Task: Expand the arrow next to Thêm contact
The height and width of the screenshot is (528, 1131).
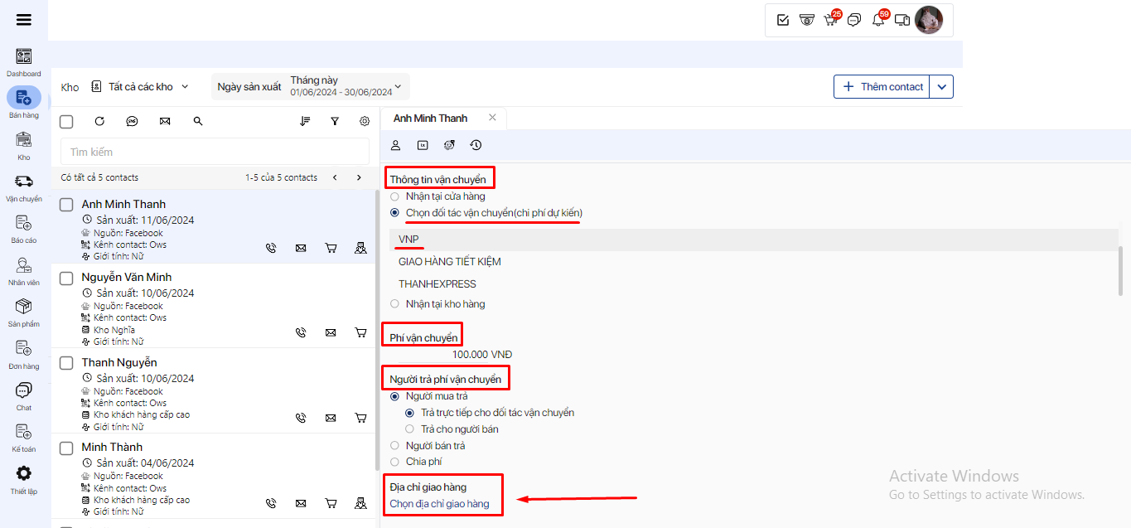Action: [x=941, y=87]
